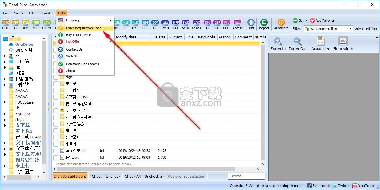Select ODS conversion icon
The image size is (380, 190).
click(145, 24)
